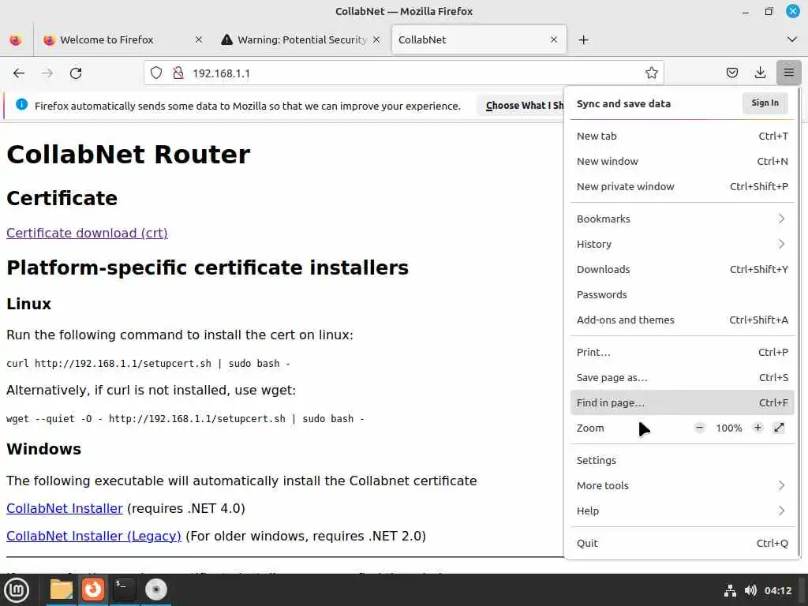Reload the current page
The width and height of the screenshot is (808, 606).
tap(76, 73)
